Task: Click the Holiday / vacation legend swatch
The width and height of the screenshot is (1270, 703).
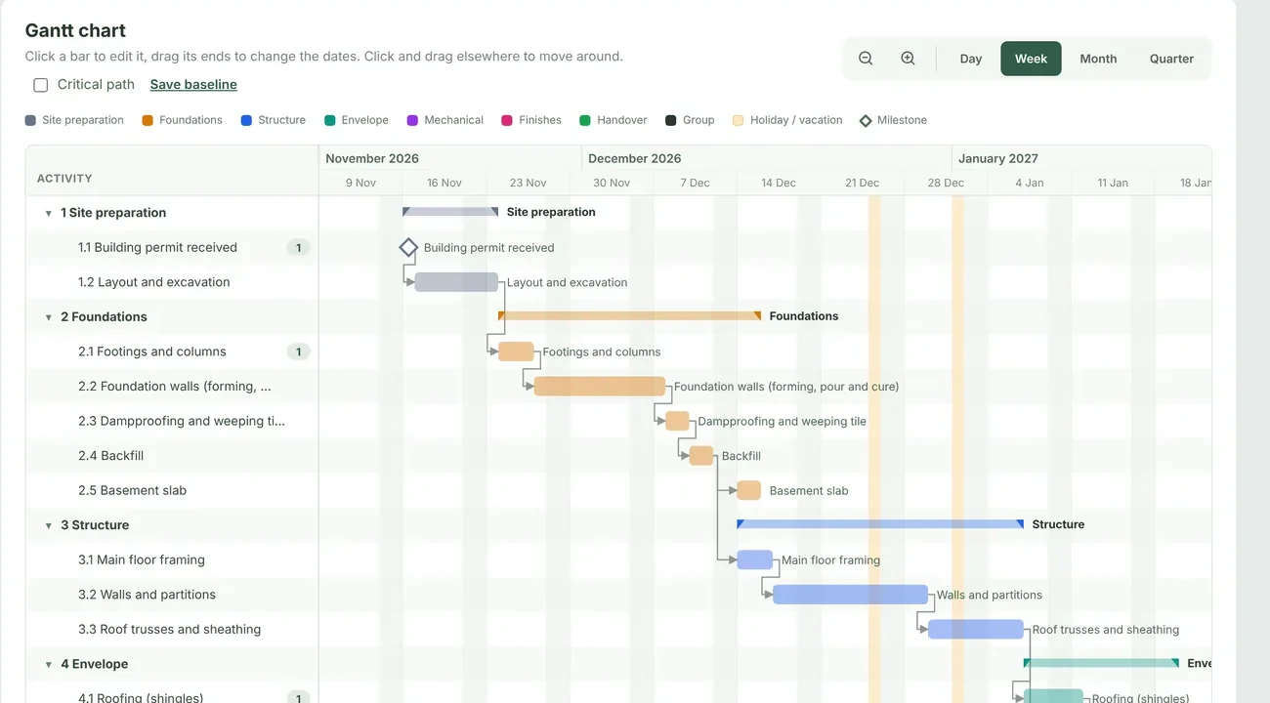Action: [739, 120]
